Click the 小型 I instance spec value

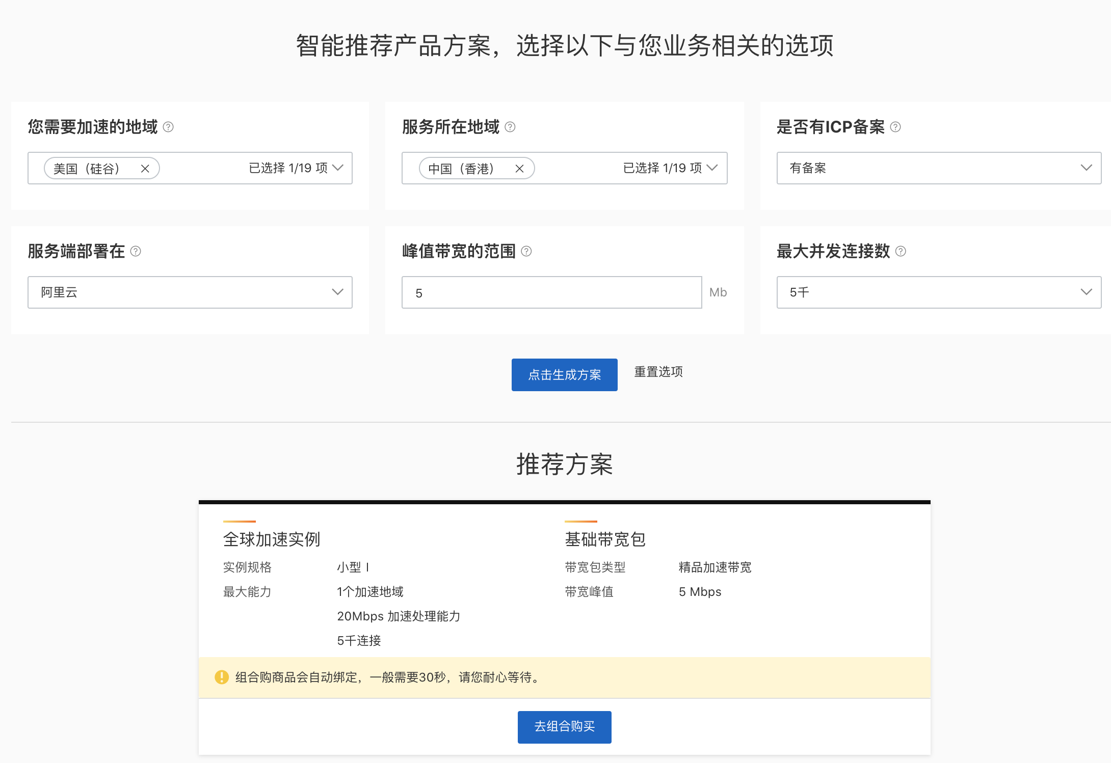pyautogui.click(x=353, y=567)
